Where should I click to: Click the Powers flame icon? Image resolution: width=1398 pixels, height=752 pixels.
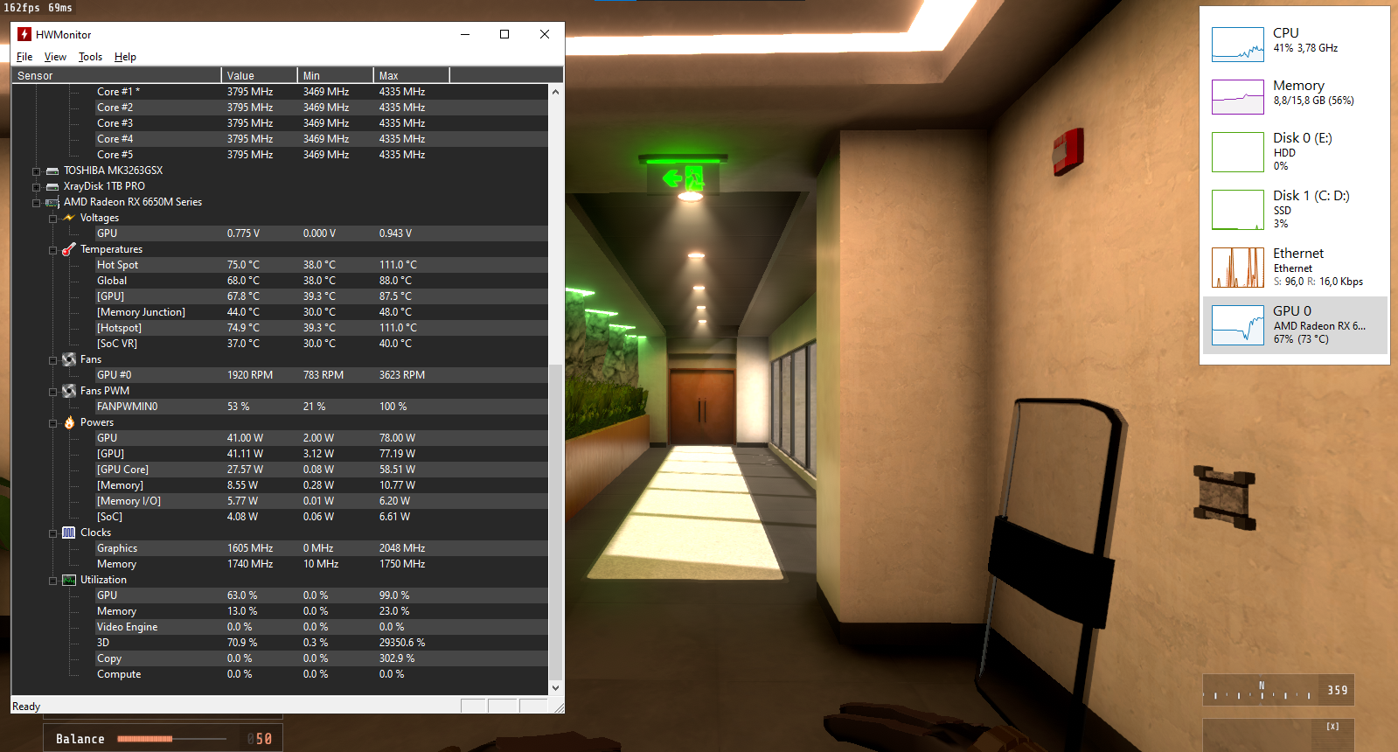tap(69, 422)
